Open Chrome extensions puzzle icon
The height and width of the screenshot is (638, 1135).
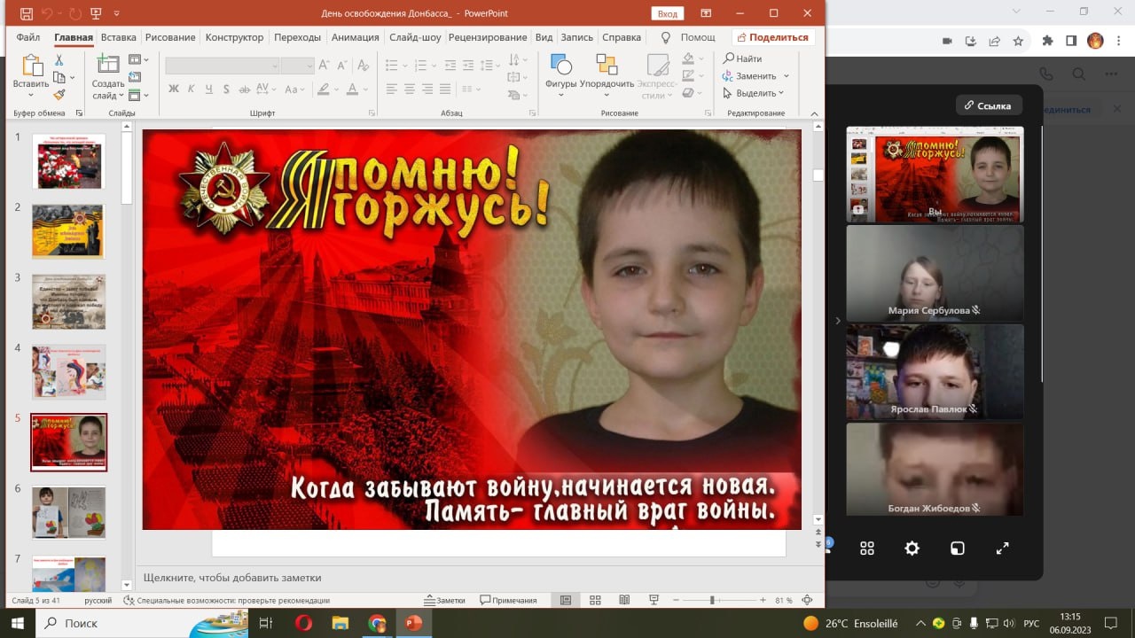point(1047,41)
